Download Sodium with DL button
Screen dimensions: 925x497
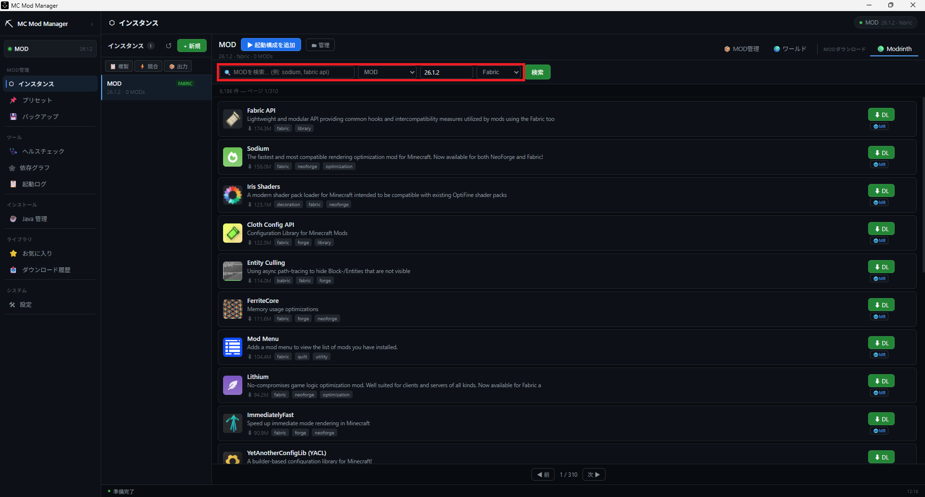[882, 153]
